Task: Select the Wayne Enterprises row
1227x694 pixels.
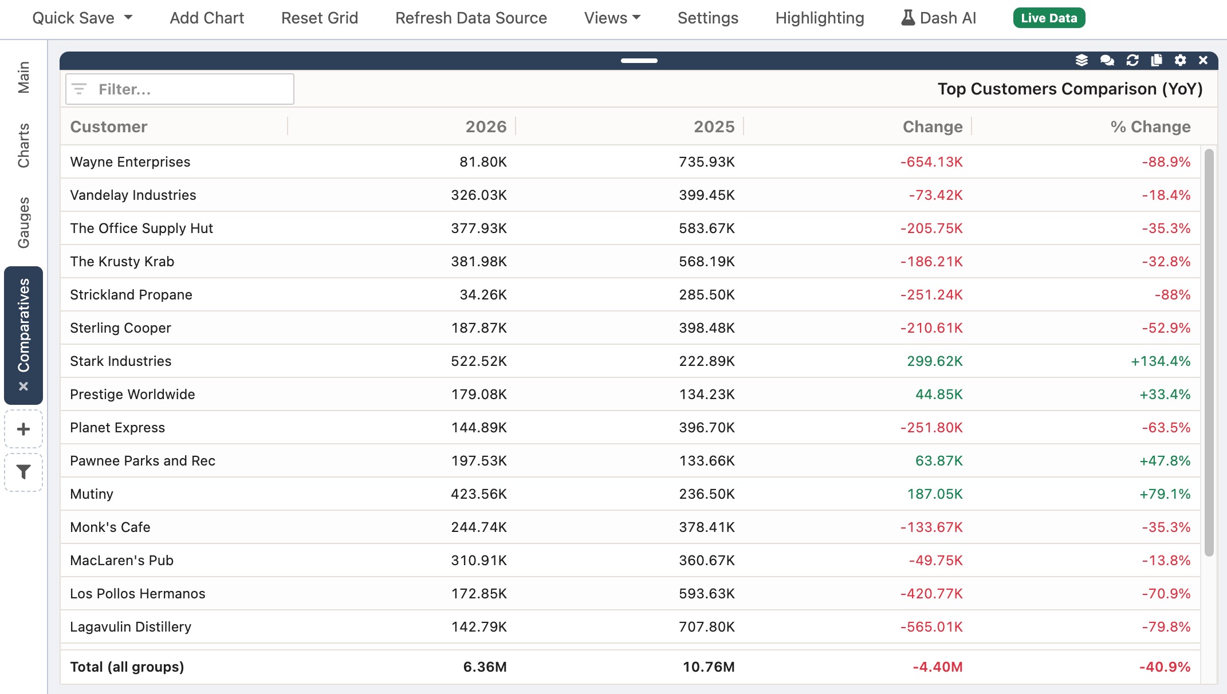Action: click(x=630, y=162)
